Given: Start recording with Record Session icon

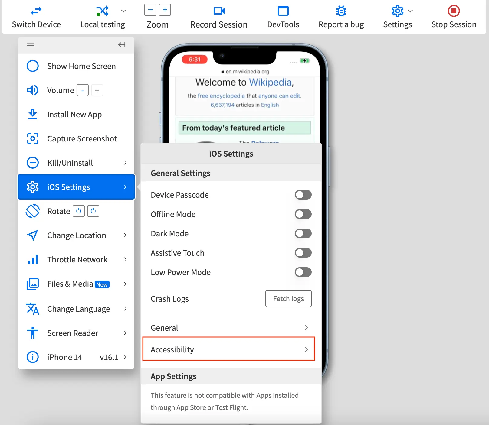Looking at the screenshot, I should 219,11.
